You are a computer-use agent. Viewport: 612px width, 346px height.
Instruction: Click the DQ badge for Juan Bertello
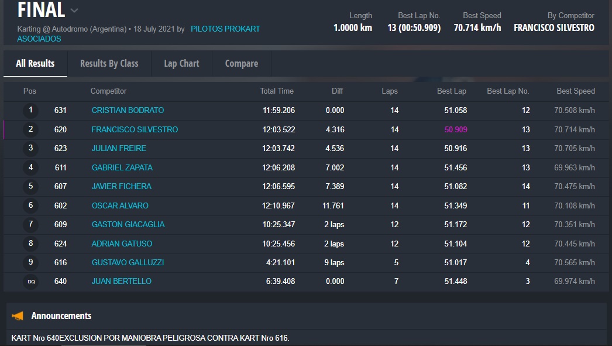[31, 282]
